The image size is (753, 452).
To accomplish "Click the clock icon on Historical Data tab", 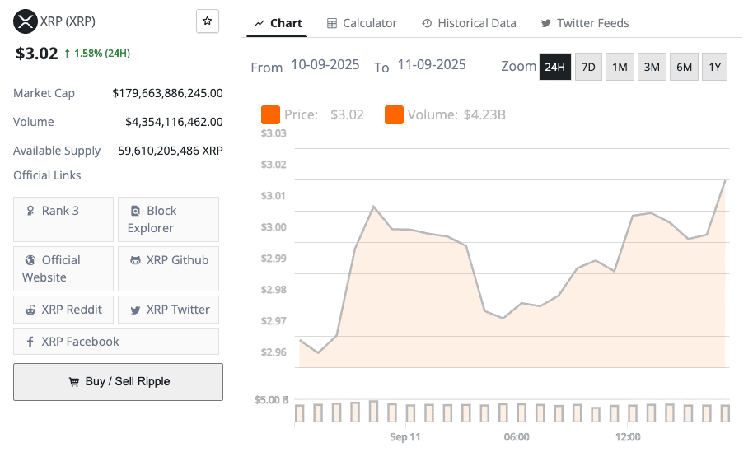I will pyautogui.click(x=427, y=23).
